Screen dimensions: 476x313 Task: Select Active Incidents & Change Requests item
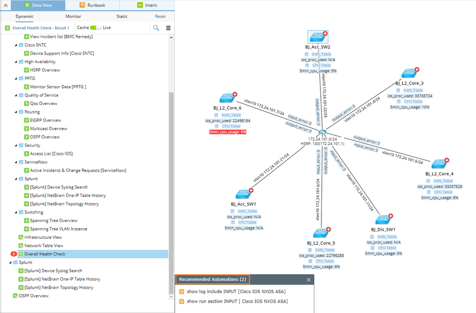click(x=78, y=170)
